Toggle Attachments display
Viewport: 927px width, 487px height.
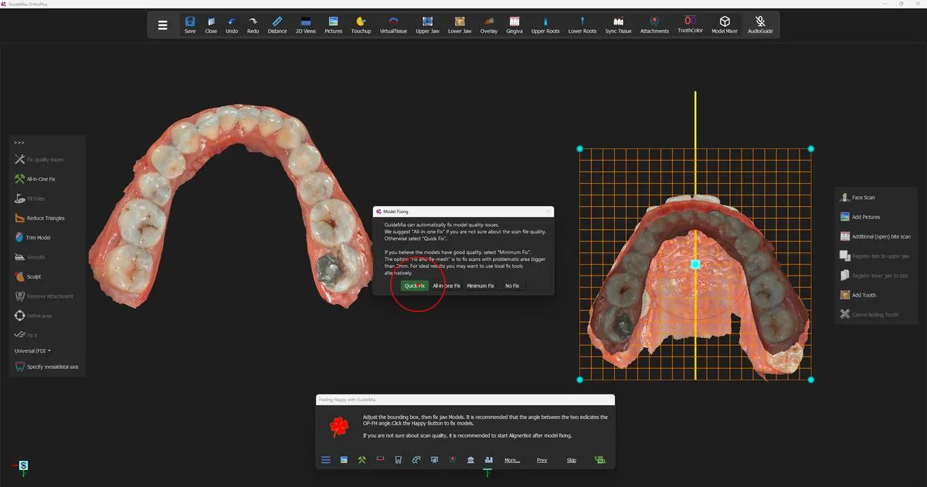(x=654, y=25)
